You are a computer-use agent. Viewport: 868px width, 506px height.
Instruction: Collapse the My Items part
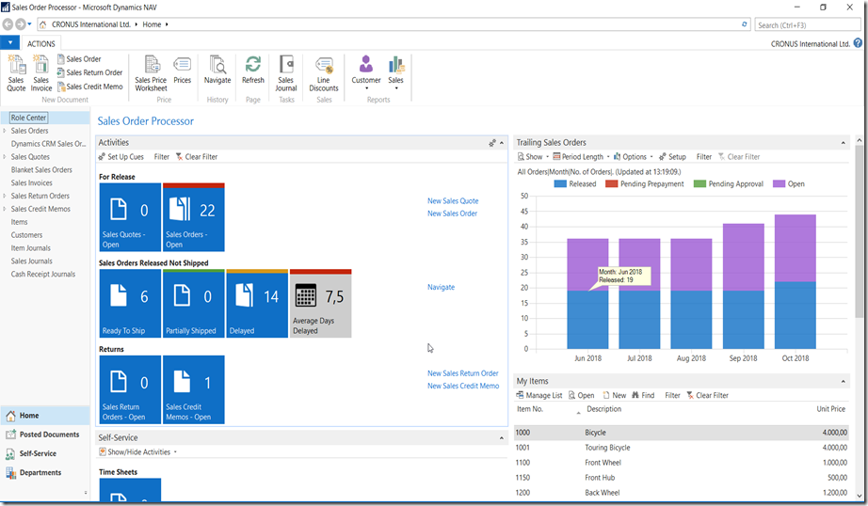click(844, 382)
